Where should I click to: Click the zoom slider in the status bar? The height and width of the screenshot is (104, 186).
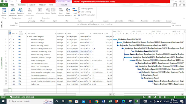175,97
